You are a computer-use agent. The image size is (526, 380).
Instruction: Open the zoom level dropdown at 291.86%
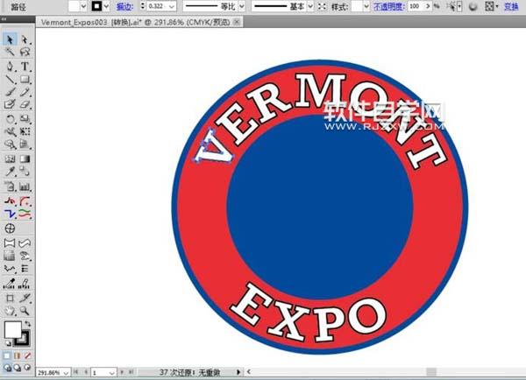(66, 372)
